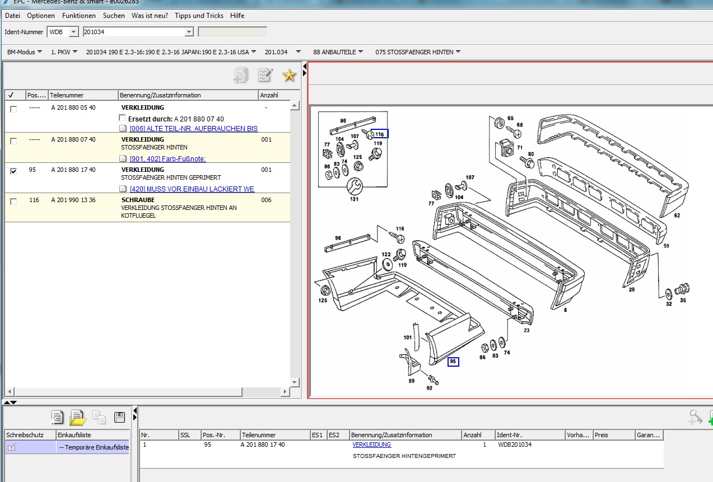The image size is (713, 482).
Task: Click the key search icon above order table
Action: (695, 417)
